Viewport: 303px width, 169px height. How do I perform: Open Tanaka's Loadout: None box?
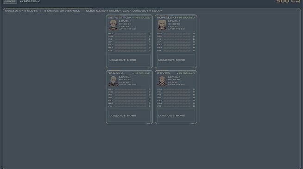129,116
